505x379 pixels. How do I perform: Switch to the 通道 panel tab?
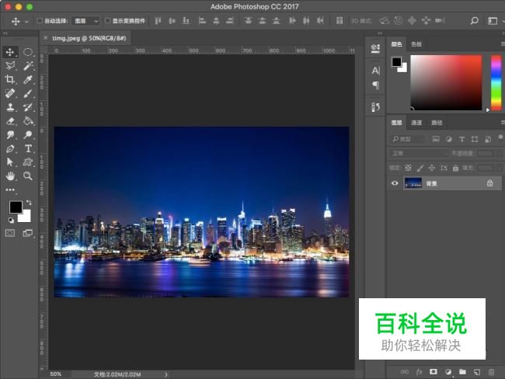click(416, 123)
